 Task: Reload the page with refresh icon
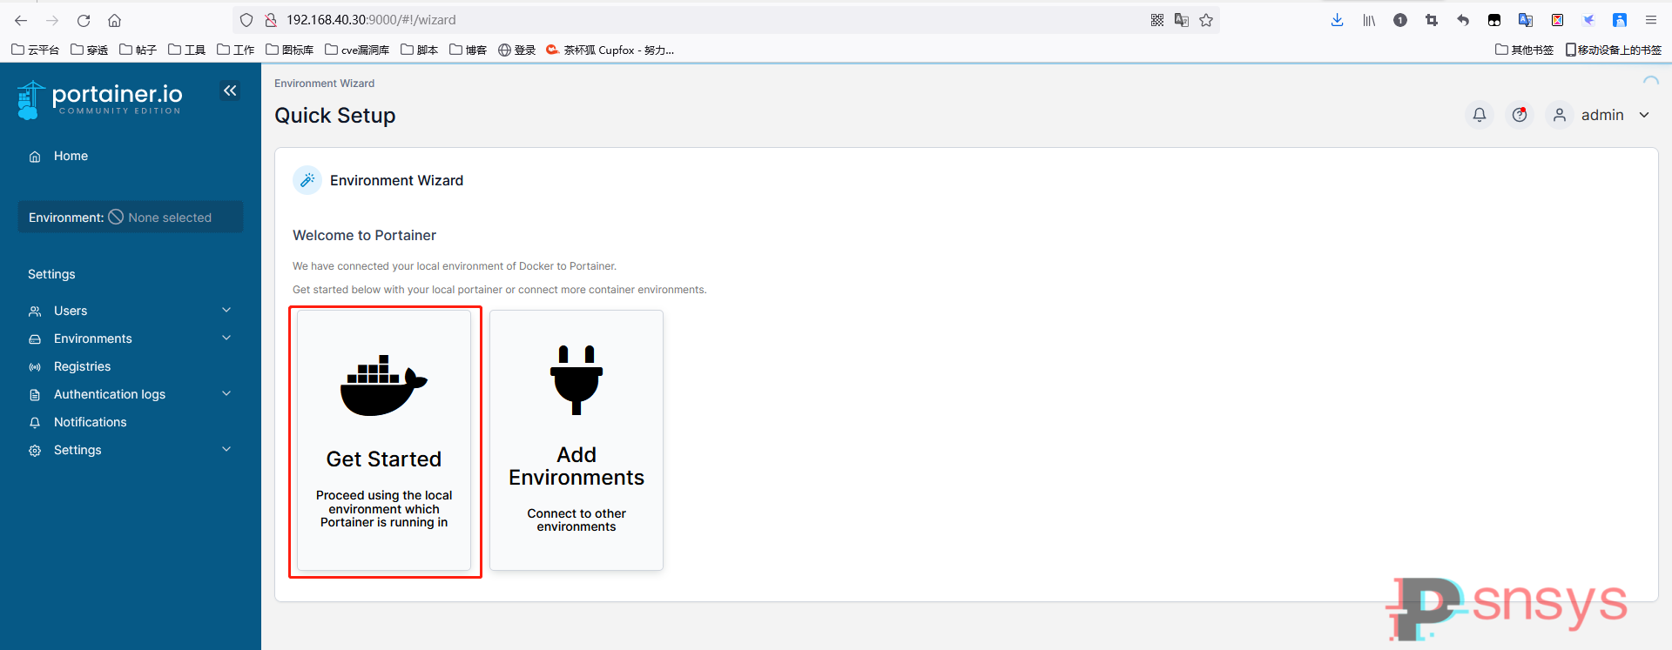84,20
